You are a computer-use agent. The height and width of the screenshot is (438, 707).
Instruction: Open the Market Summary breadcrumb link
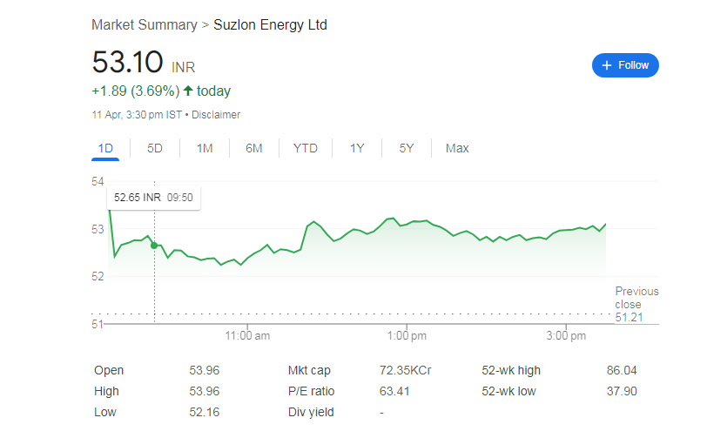pyautogui.click(x=144, y=25)
